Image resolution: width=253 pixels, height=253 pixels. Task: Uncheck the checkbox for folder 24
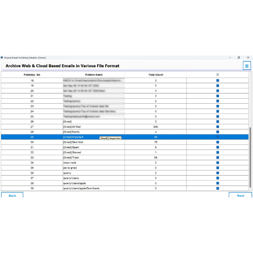point(218,111)
